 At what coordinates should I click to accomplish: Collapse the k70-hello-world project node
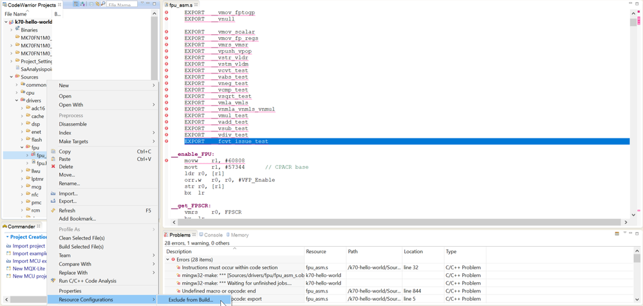(6, 22)
